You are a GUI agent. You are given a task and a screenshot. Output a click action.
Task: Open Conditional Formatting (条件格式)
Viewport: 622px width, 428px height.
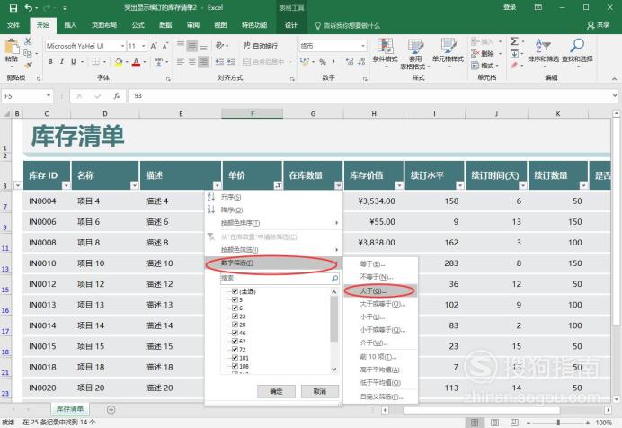point(385,51)
